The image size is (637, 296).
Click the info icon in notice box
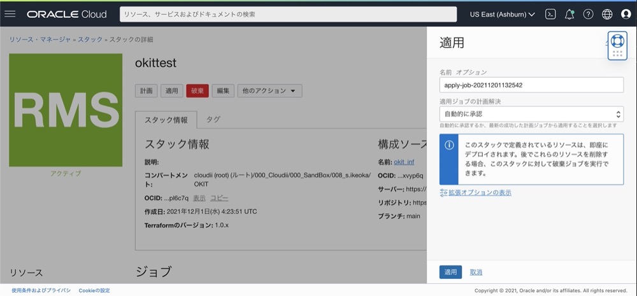click(x=449, y=145)
